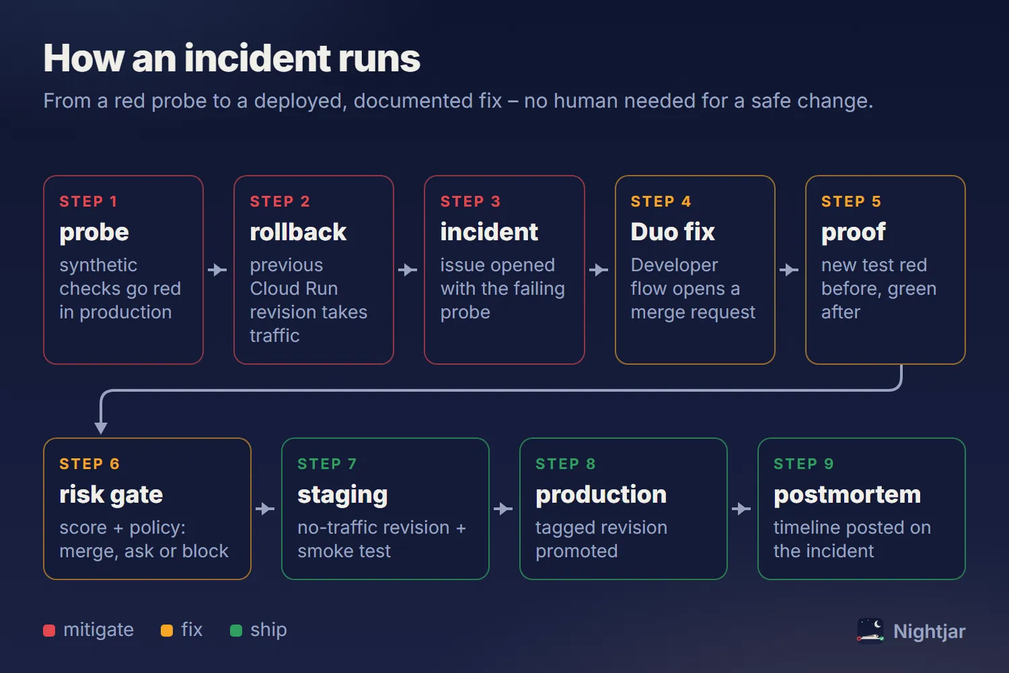Click the Nightjar logo icon
1009x673 pixels.
pyautogui.click(x=870, y=631)
